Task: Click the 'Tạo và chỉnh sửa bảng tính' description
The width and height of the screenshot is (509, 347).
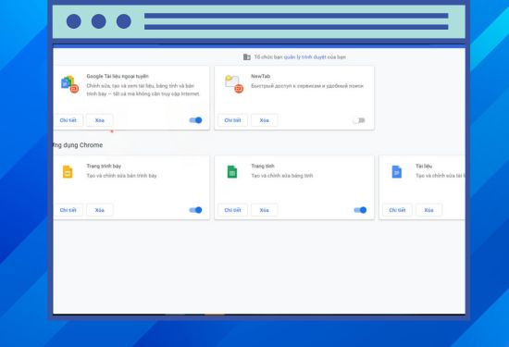Action: [x=282, y=176]
